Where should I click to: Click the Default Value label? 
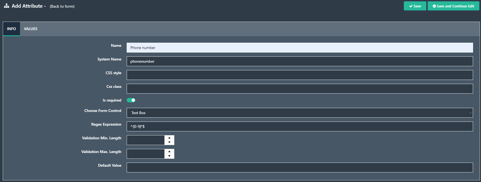coord(110,165)
